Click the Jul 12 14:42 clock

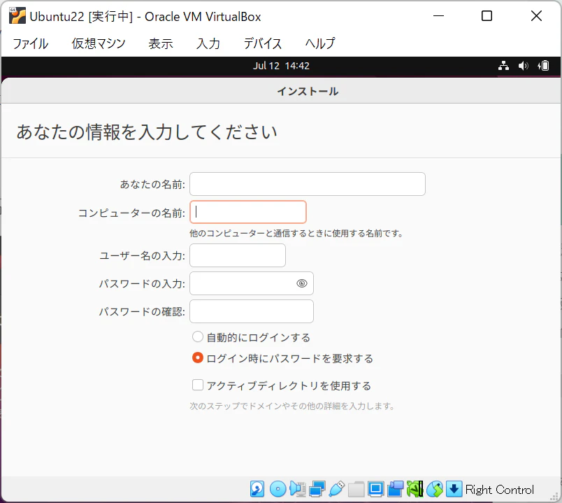(x=281, y=66)
